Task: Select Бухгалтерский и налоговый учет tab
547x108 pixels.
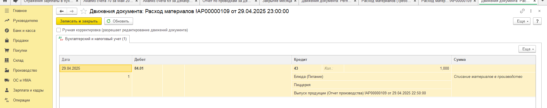Action: (x=93, y=39)
